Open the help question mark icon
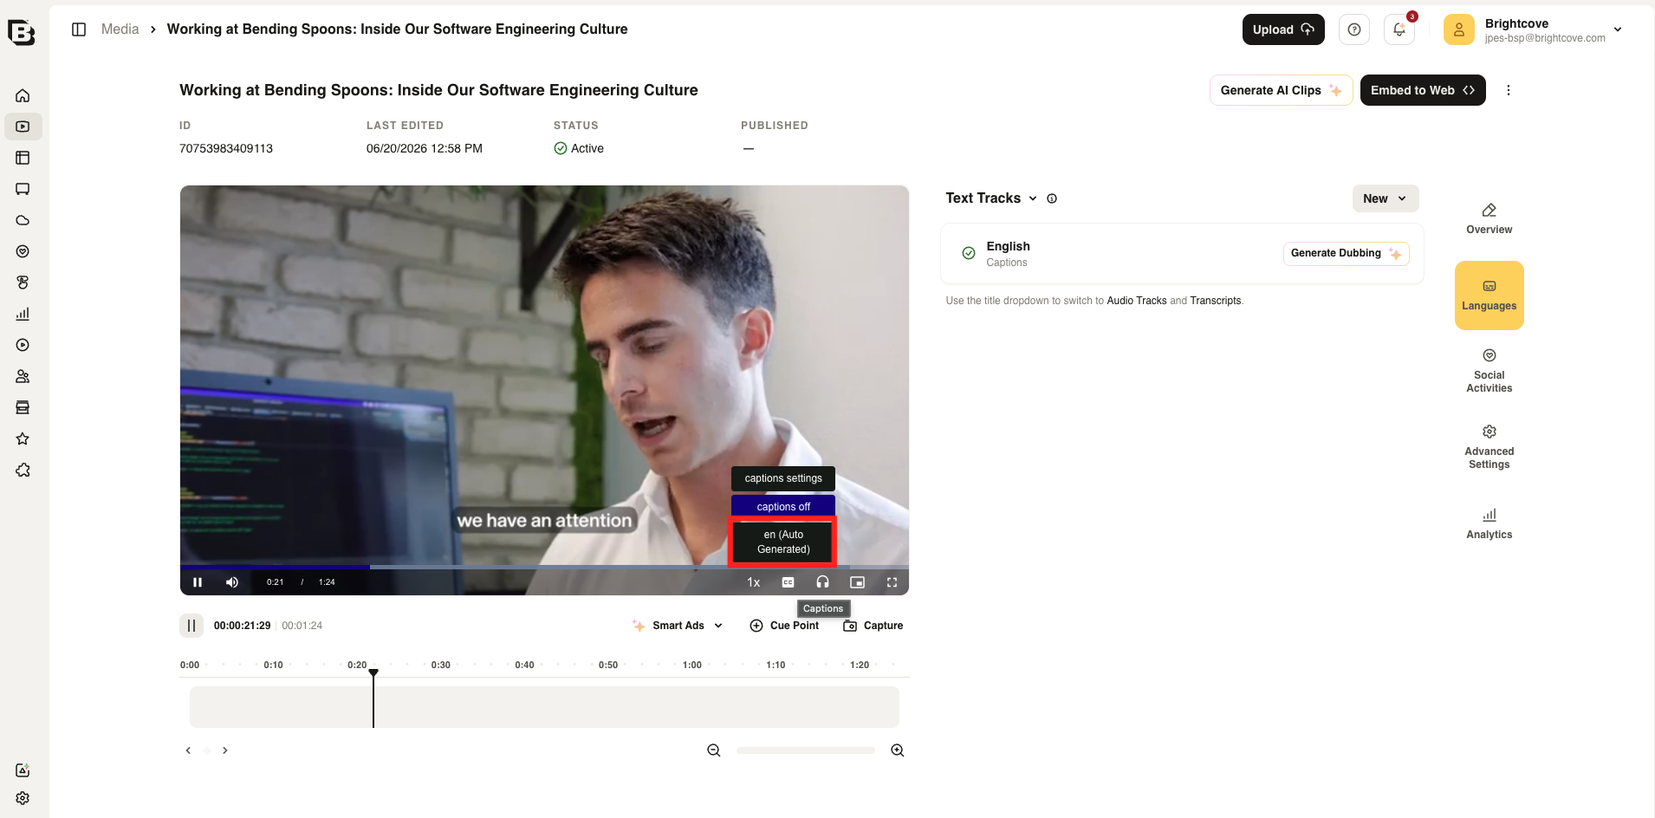The image size is (1655, 818). (x=1354, y=29)
